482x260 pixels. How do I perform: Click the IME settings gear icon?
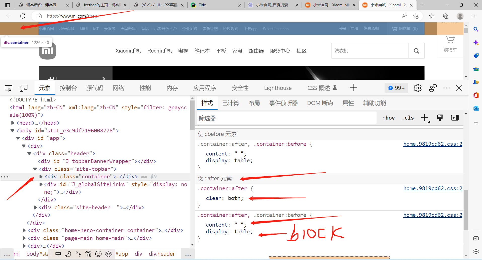pos(108,254)
